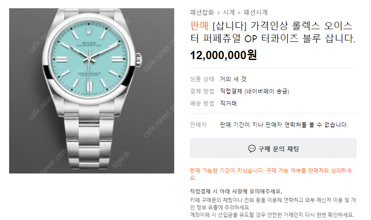Click chevron between 시계 and 패션시계
Image resolution: width=371 pixels, height=220 pixels.
(x=239, y=13)
